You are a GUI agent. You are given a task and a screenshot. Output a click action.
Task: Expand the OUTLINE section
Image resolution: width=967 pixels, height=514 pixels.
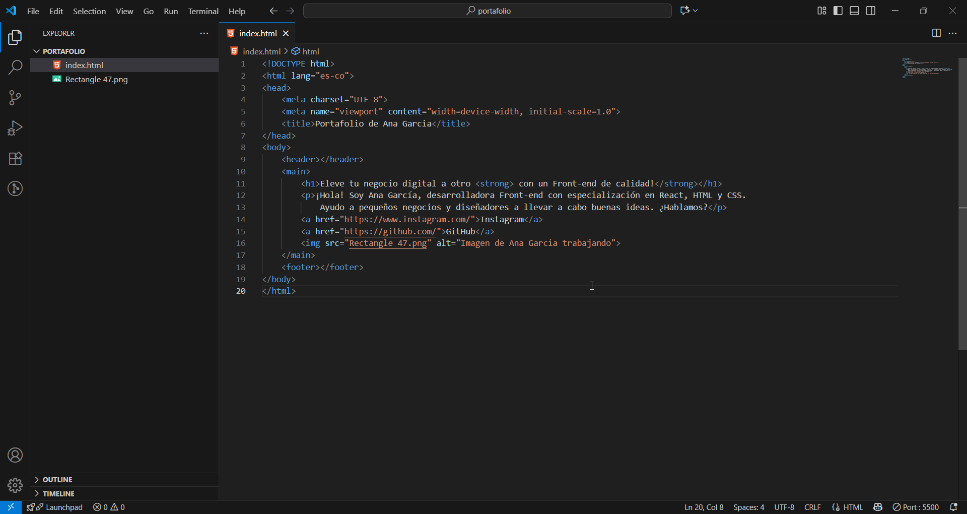coord(57,480)
